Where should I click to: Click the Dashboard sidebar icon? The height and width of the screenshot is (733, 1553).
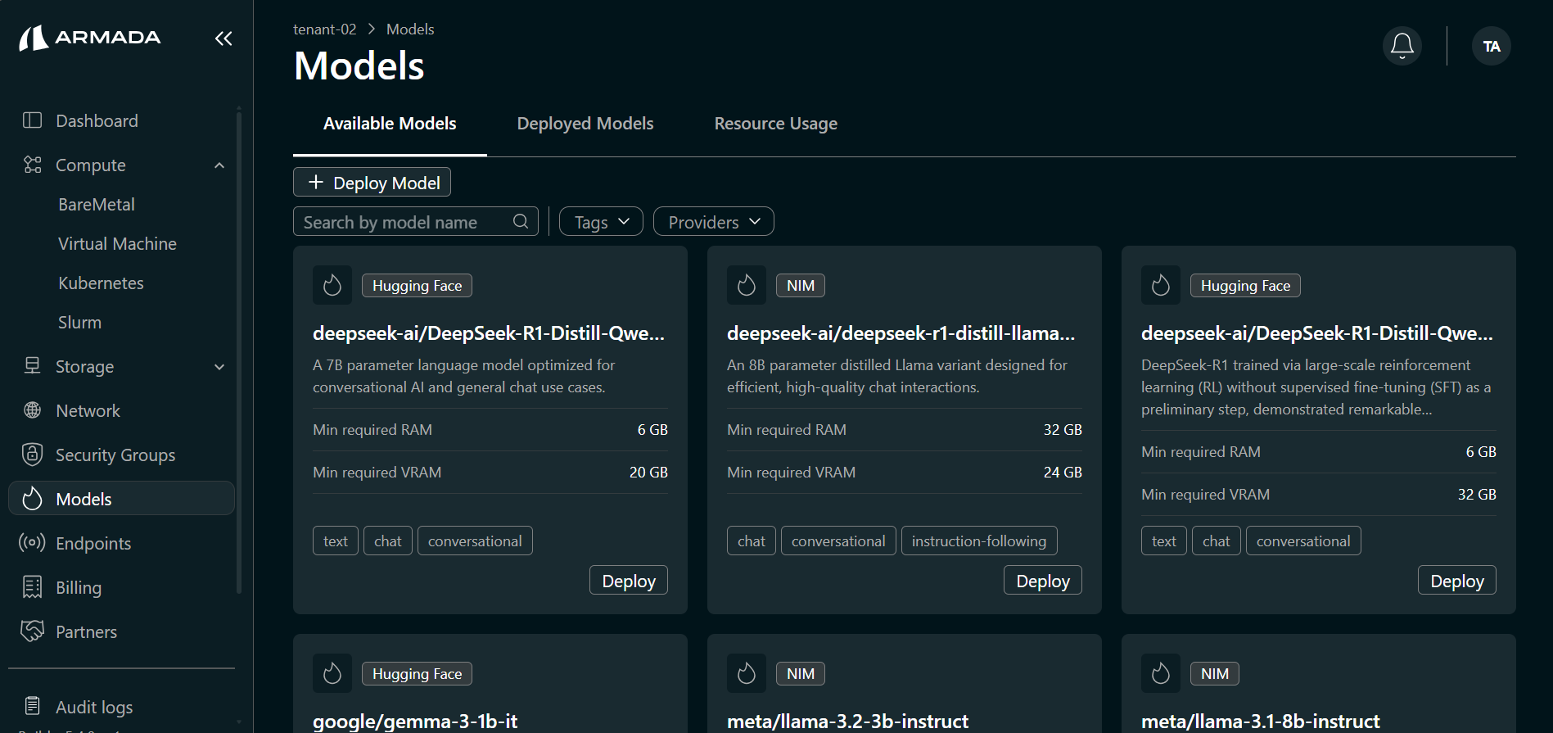point(32,120)
